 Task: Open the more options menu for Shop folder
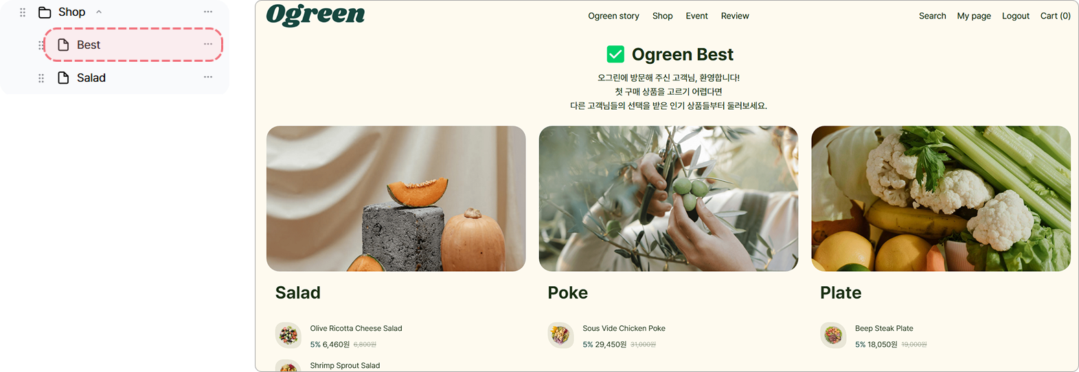coord(208,12)
